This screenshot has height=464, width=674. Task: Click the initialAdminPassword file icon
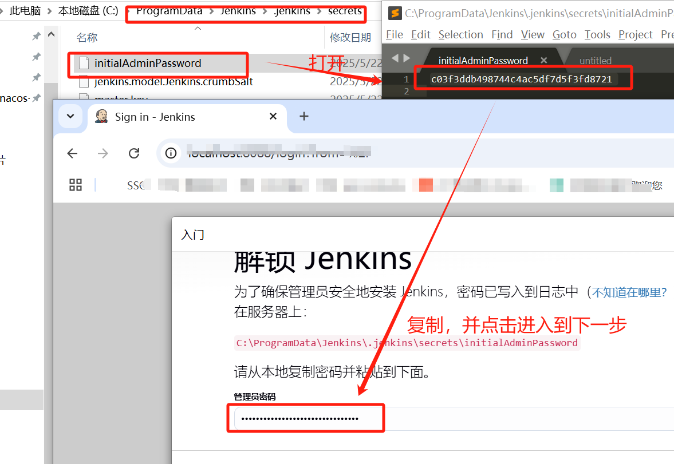coord(84,63)
